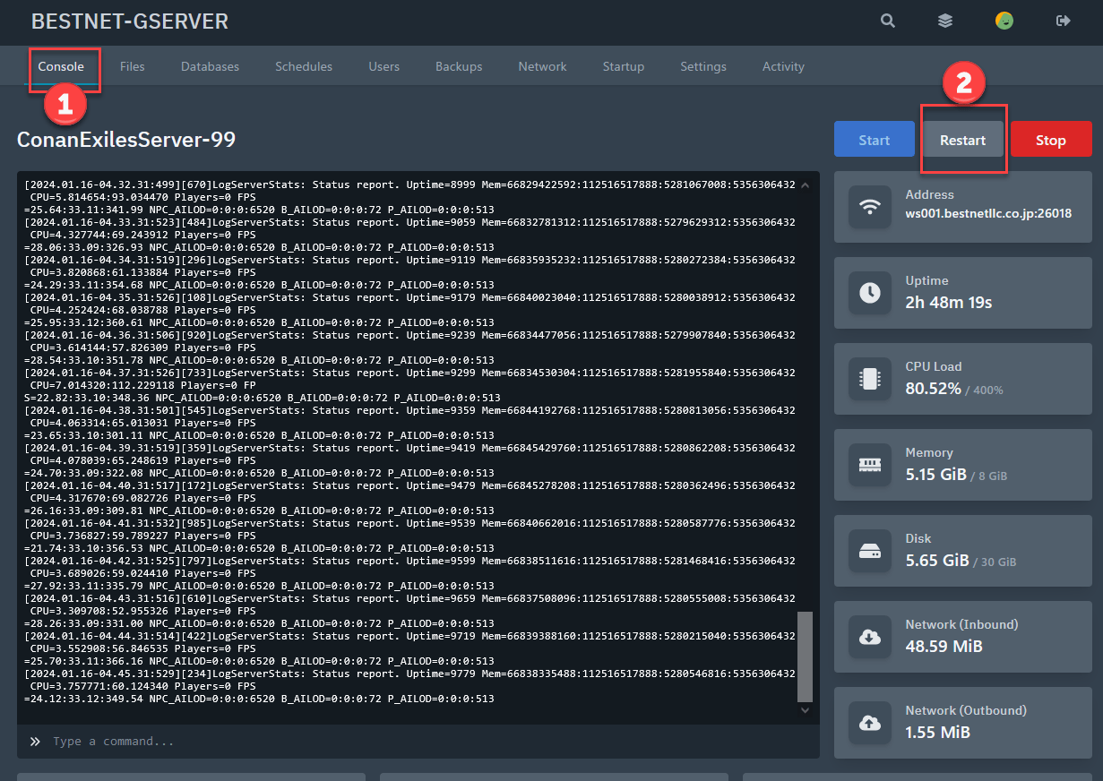Click the drive icon beside Disk
1103x781 pixels.
(x=869, y=550)
